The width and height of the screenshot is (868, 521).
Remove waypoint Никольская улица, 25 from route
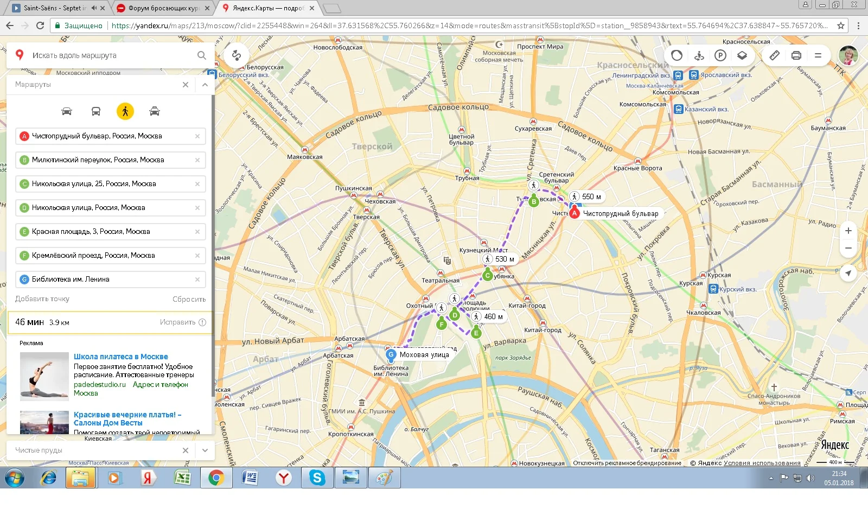(197, 184)
